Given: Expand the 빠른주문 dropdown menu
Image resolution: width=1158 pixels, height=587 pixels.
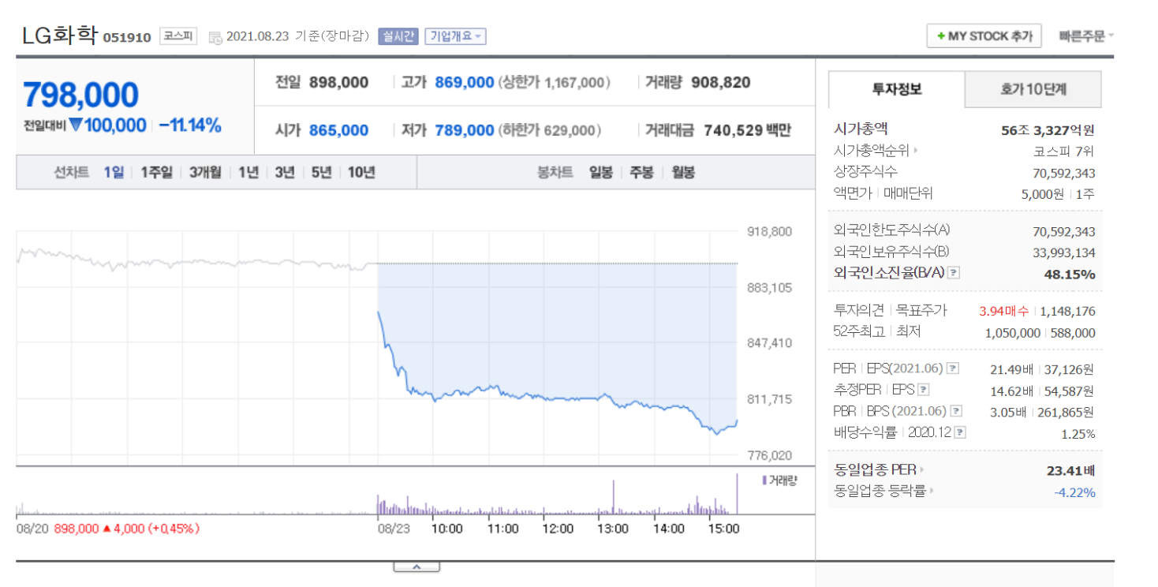Looking at the screenshot, I should 1086,36.
